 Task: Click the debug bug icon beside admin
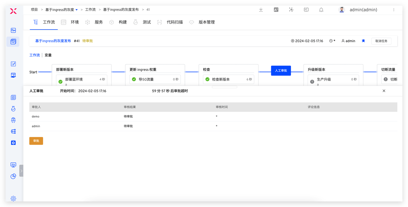363,41
